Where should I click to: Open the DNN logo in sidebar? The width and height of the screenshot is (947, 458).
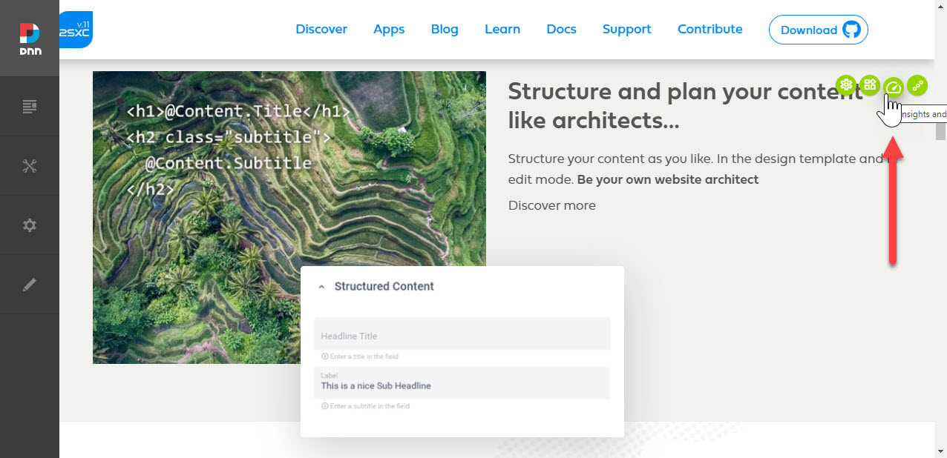click(30, 39)
